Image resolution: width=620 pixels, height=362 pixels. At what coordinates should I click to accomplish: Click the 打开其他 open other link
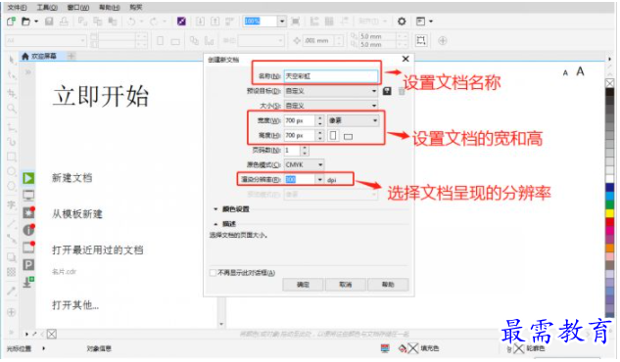[75, 304]
